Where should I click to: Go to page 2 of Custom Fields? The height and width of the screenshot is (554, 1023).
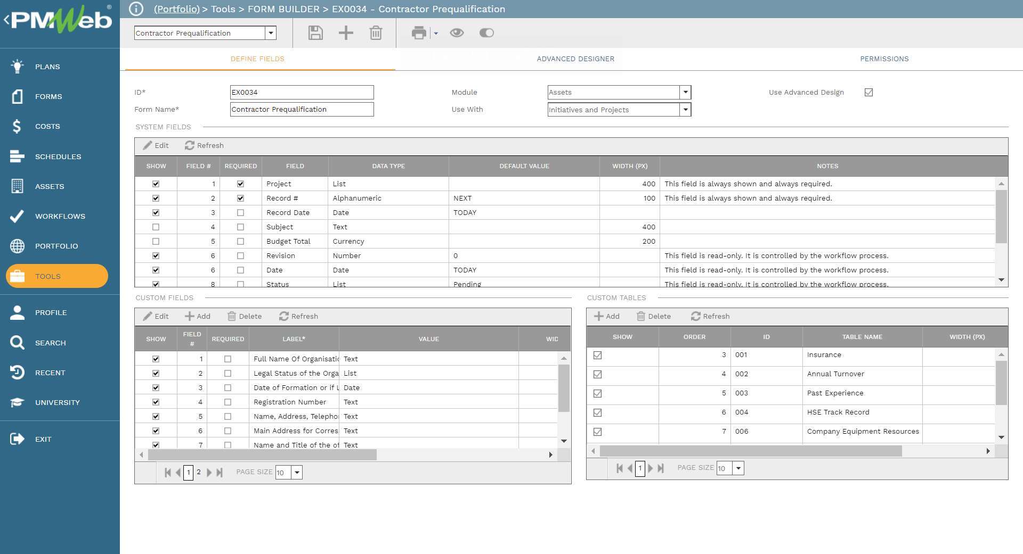click(x=198, y=472)
